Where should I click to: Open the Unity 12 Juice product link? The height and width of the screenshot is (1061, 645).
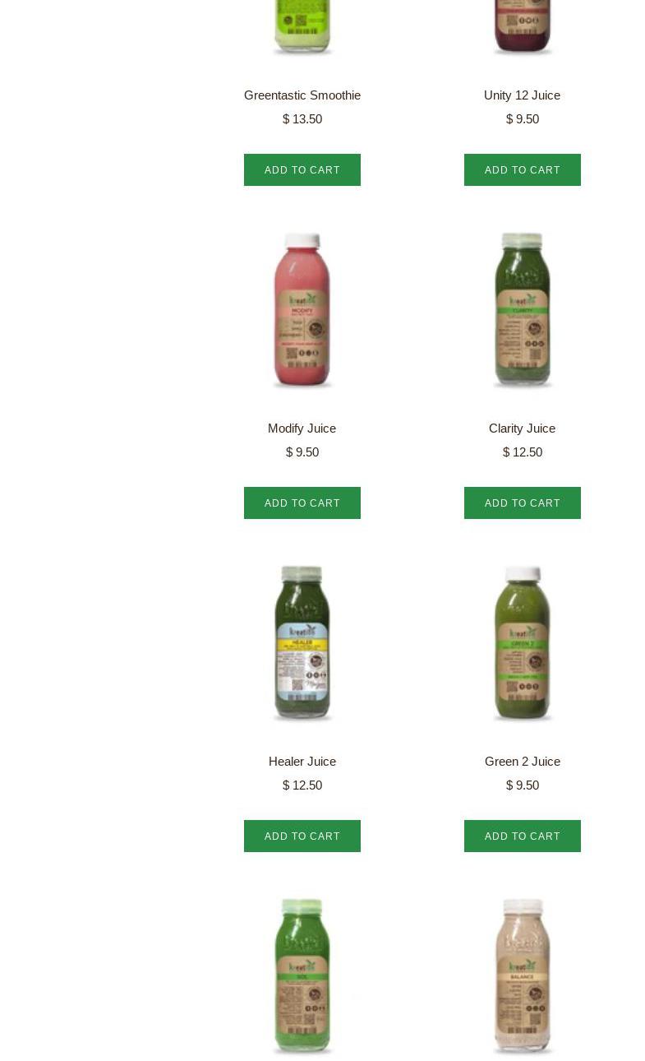click(523, 95)
